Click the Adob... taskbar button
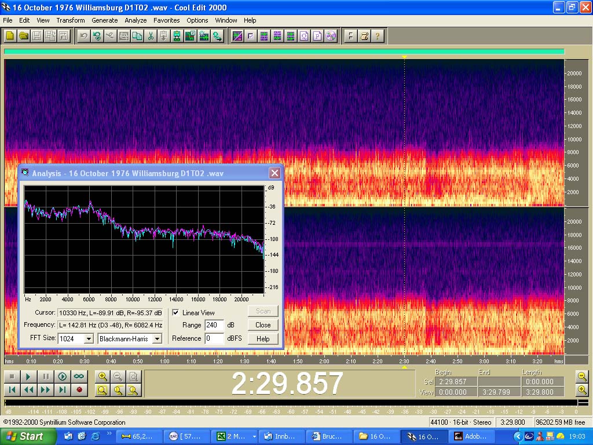The image size is (593, 445). point(470,436)
